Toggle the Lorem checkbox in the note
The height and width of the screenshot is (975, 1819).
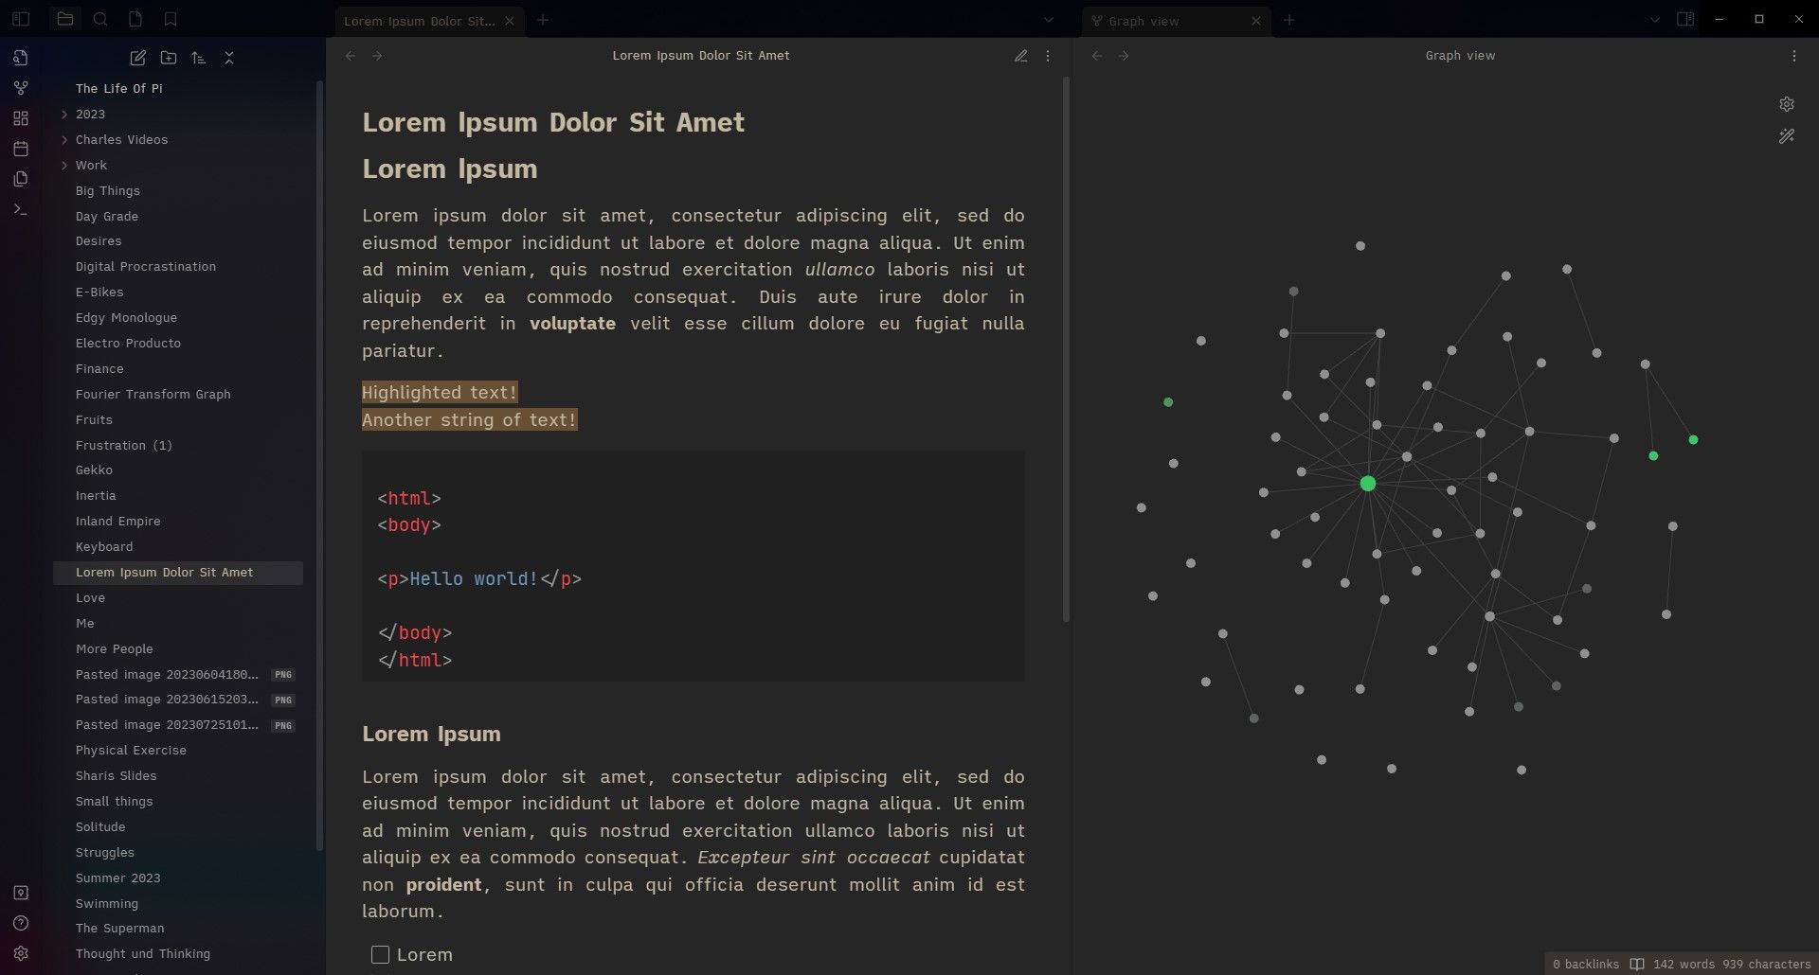(x=380, y=954)
